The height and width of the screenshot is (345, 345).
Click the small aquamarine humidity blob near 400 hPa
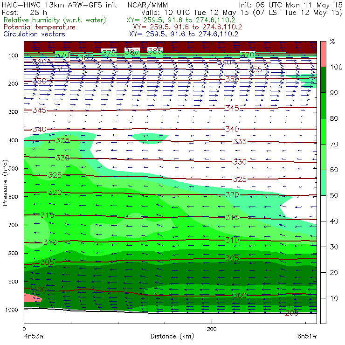tap(150, 138)
